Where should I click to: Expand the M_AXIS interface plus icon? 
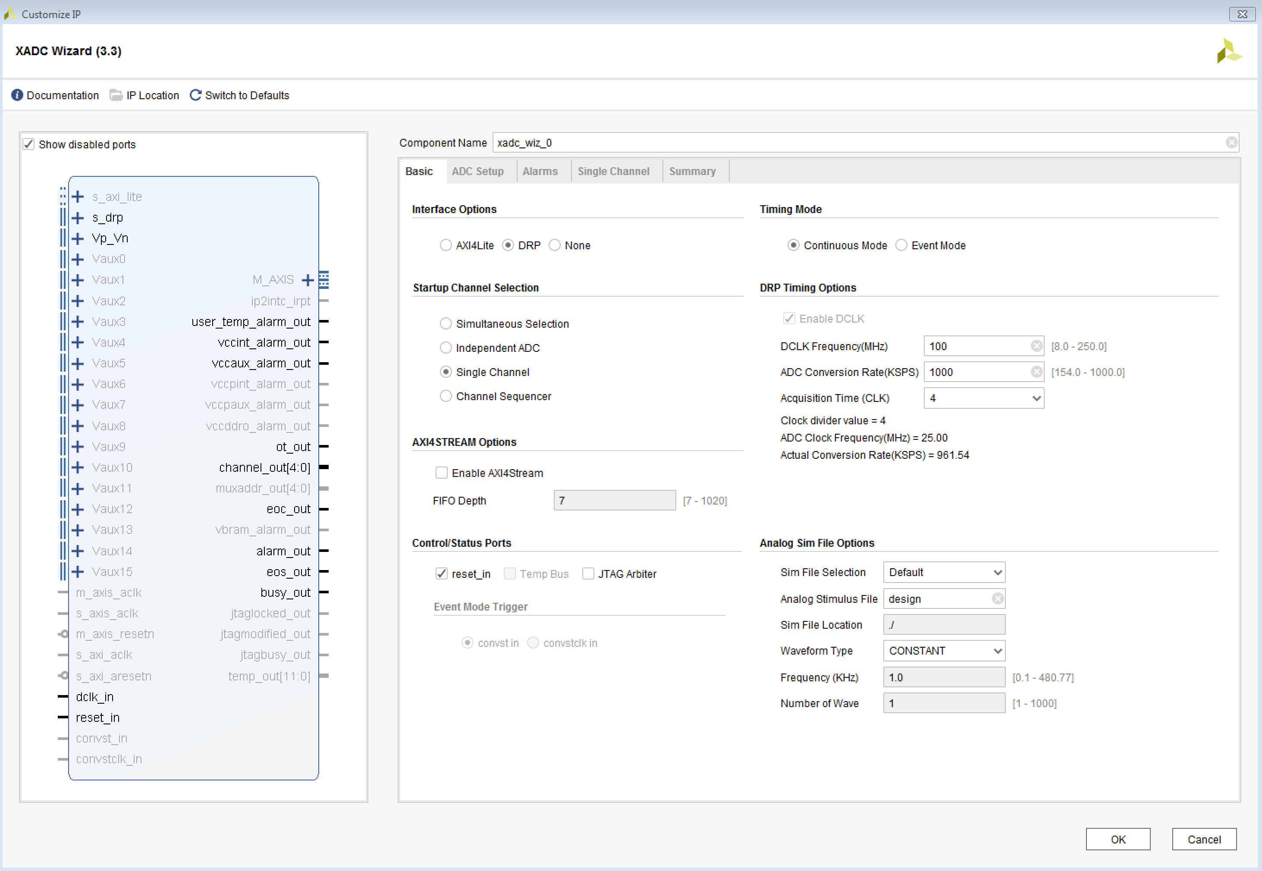[308, 280]
